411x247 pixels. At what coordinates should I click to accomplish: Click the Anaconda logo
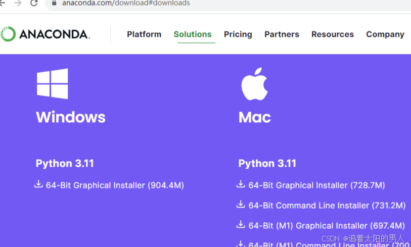pyautogui.click(x=45, y=34)
